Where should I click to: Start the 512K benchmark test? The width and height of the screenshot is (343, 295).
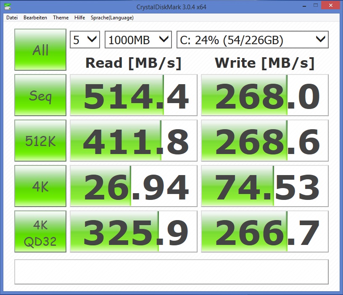click(x=40, y=141)
